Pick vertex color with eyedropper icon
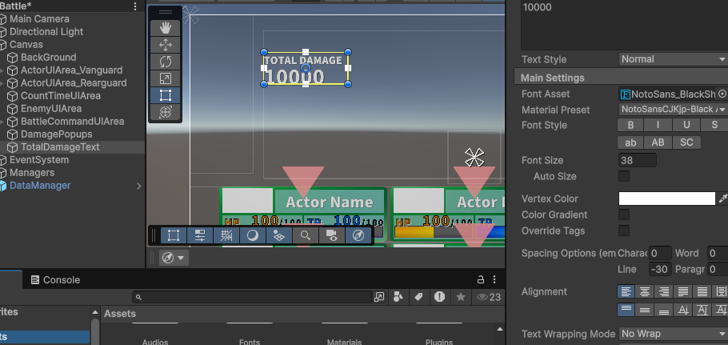728x345 pixels. 723,199
